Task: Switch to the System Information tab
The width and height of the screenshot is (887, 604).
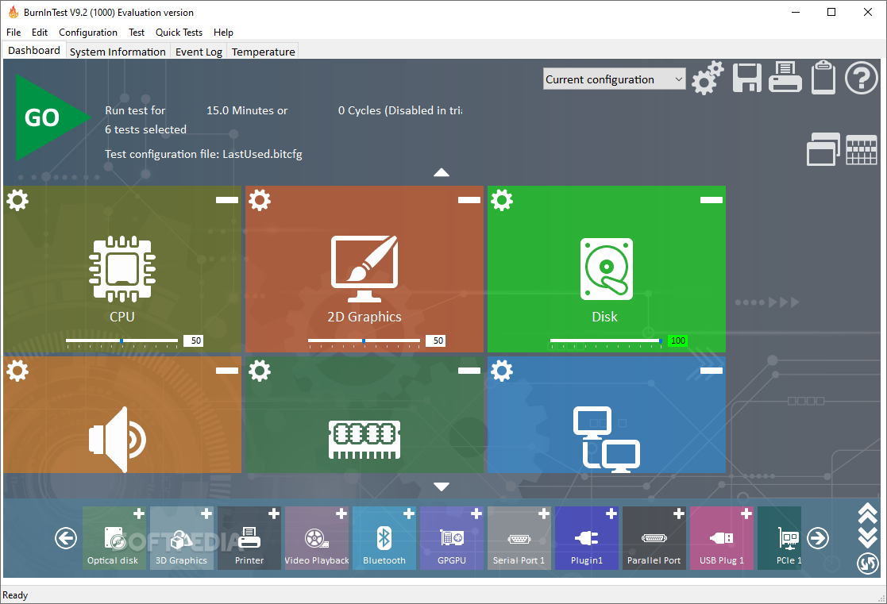Action: (x=118, y=52)
